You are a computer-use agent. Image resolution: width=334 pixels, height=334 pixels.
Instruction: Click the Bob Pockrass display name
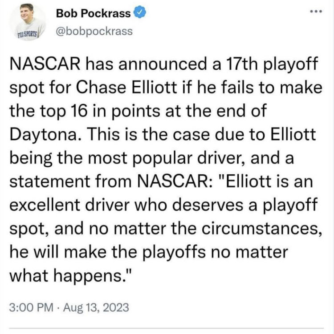[x=93, y=13]
